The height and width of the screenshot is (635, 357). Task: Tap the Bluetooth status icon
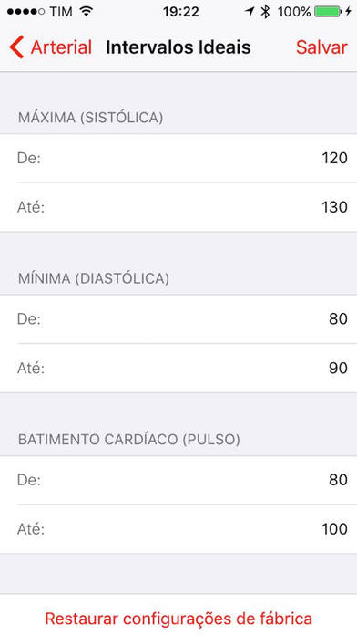click(265, 12)
